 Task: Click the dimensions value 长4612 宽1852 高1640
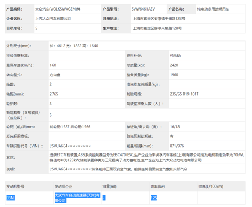(x=74, y=46)
